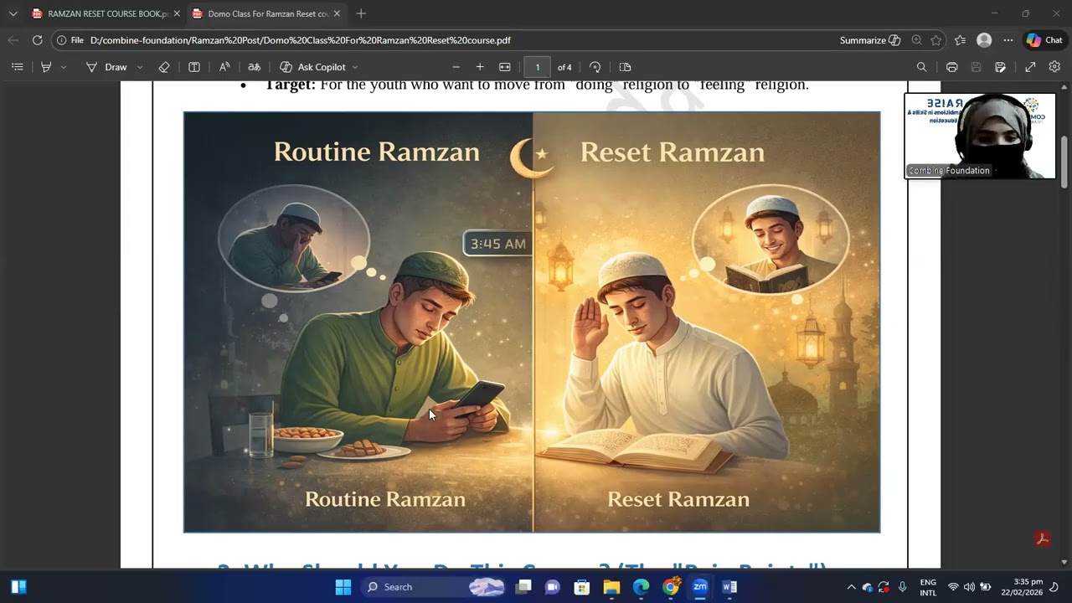
Task: Zoom in the PDF
Action: coord(480,67)
